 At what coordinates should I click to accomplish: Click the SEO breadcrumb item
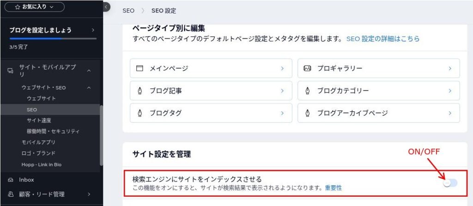click(128, 11)
